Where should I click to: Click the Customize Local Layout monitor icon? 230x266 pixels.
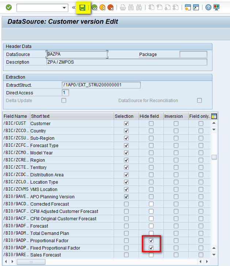click(x=216, y=7)
